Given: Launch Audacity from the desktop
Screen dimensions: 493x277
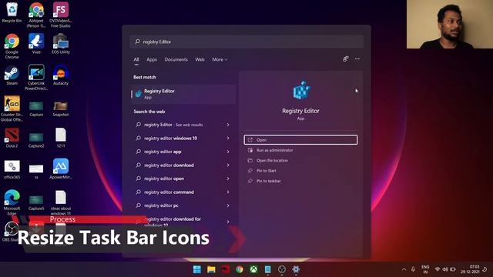Looking at the screenshot, I should pyautogui.click(x=61, y=75).
